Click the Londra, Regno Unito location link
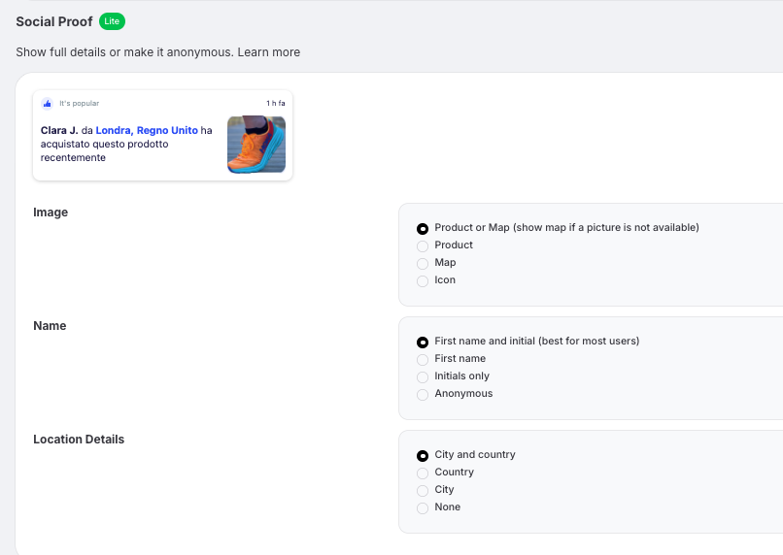Image resolution: width=783 pixels, height=555 pixels. coord(147,130)
